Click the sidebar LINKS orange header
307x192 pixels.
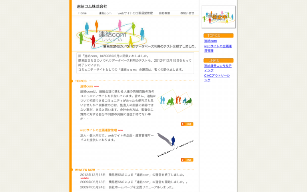219,60
